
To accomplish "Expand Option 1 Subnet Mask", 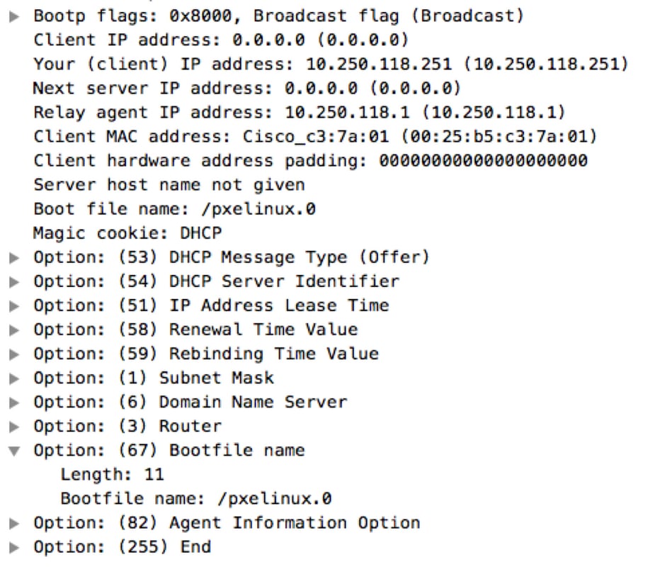I will tap(14, 378).
